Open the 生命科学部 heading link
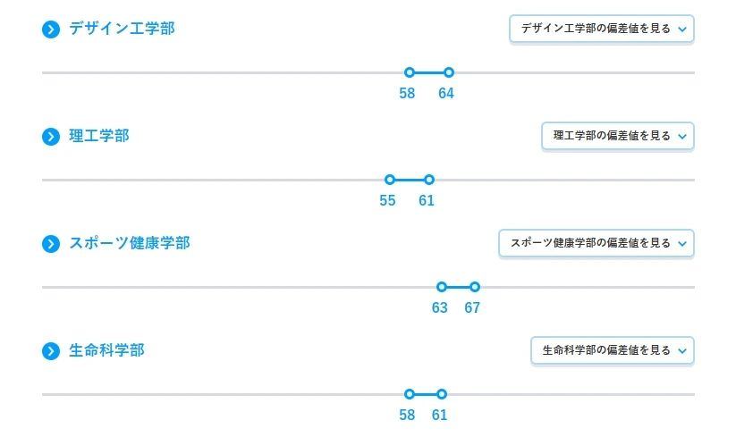 (x=106, y=350)
